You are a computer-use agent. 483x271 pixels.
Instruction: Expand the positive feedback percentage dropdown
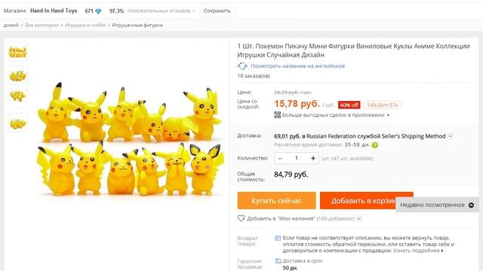pyautogui.click(x=194, y=11)
